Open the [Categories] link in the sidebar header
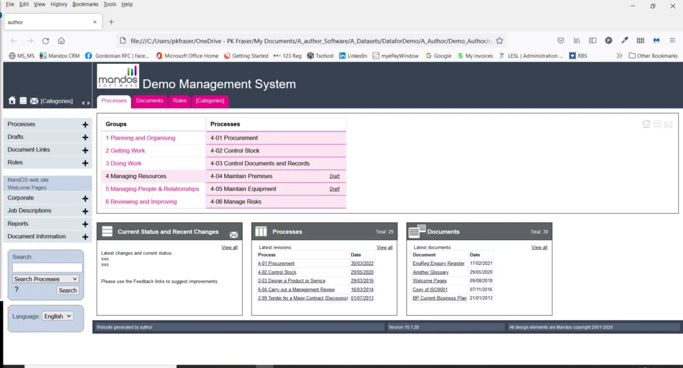The height and width of the screenshot is (368, 683). click(56, 101)
